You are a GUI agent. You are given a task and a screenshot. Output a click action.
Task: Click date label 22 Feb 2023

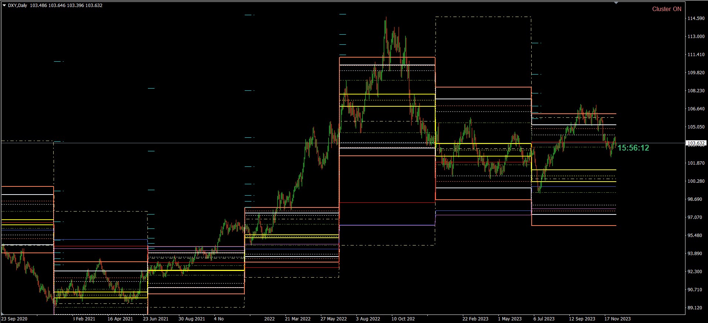point(475,319)
